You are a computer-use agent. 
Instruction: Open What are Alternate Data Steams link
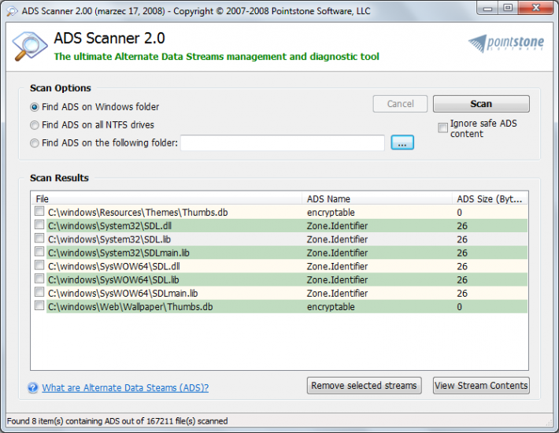[125, 388]
